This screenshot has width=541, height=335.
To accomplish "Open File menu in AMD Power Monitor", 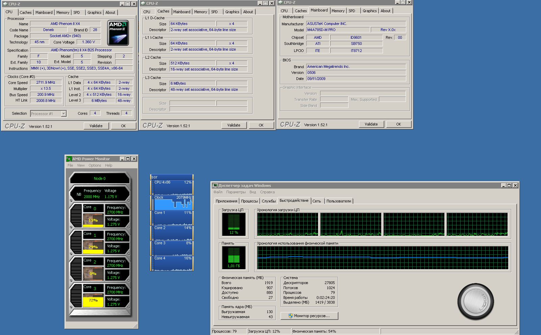I will [70, 165].
